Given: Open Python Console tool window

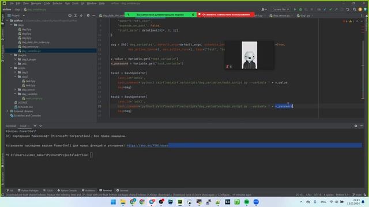Looking at the screenshot, I should [x=67, y=190].
